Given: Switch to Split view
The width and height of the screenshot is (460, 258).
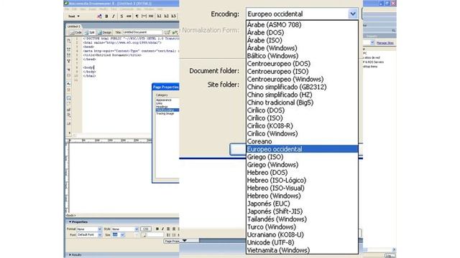Looking at the screenshot, I should (89, 32).
